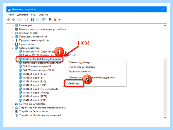
Task: Select WAN Miniport (IPv6)
Action: click(x=34, y=82)
